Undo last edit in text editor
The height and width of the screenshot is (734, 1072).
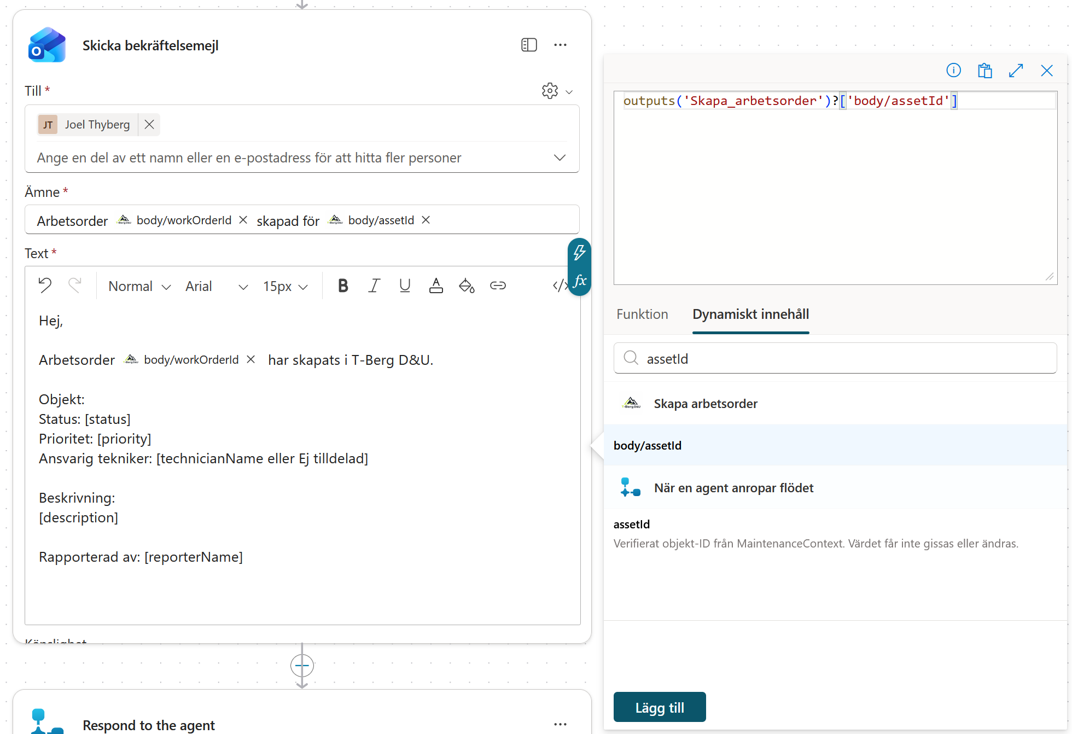pyautogui.click(x=45, y=286)
